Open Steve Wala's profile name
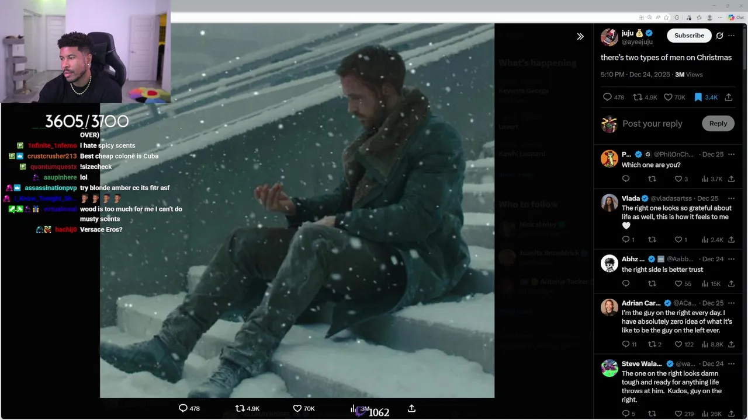748x420 pixels. click(642, 364)
